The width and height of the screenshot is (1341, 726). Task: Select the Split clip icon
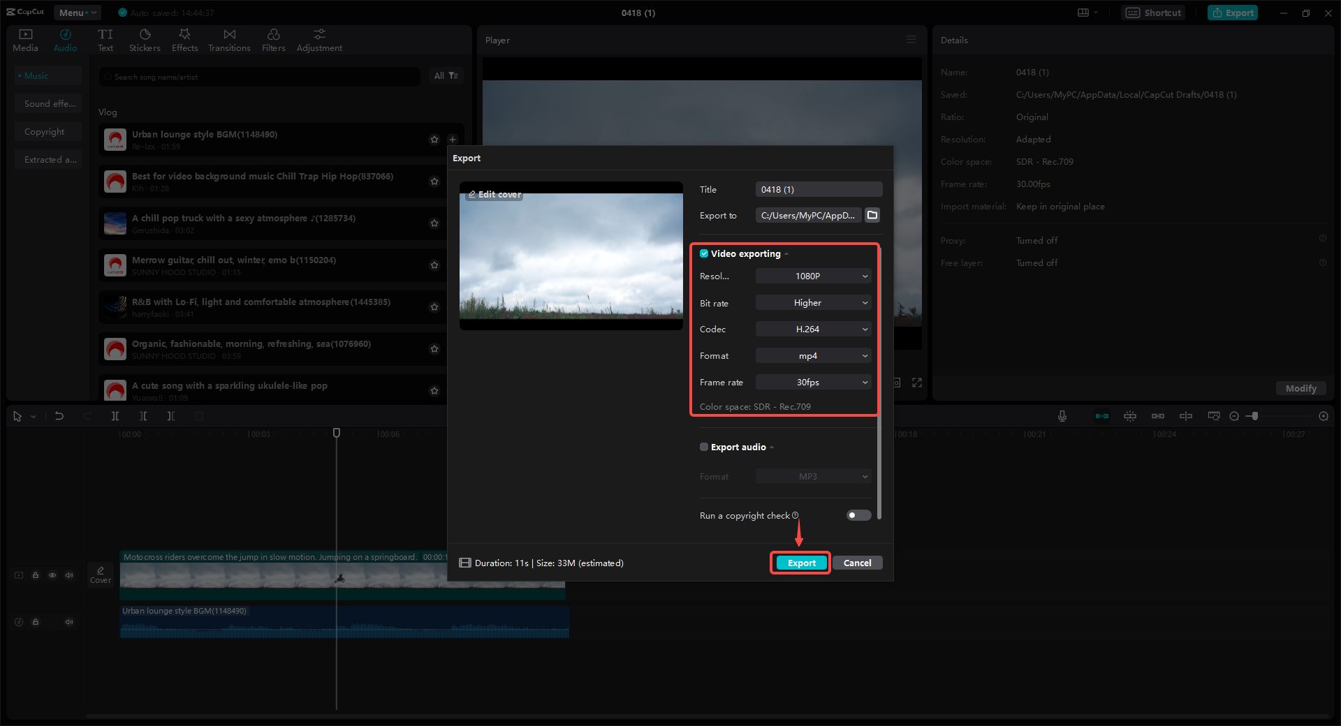point(115,415)
